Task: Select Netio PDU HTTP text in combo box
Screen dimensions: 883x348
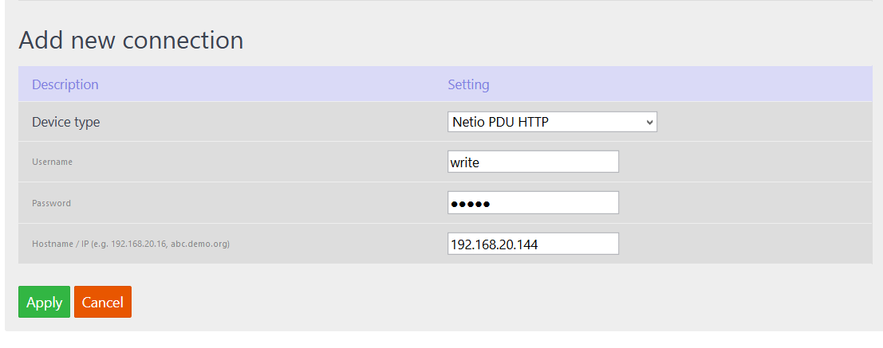Action: (x=500, y=121)
